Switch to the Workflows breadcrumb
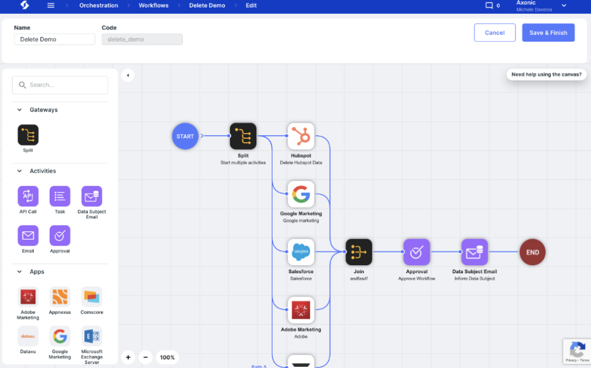This screenshot has width=591, height=368. [153, 5]
